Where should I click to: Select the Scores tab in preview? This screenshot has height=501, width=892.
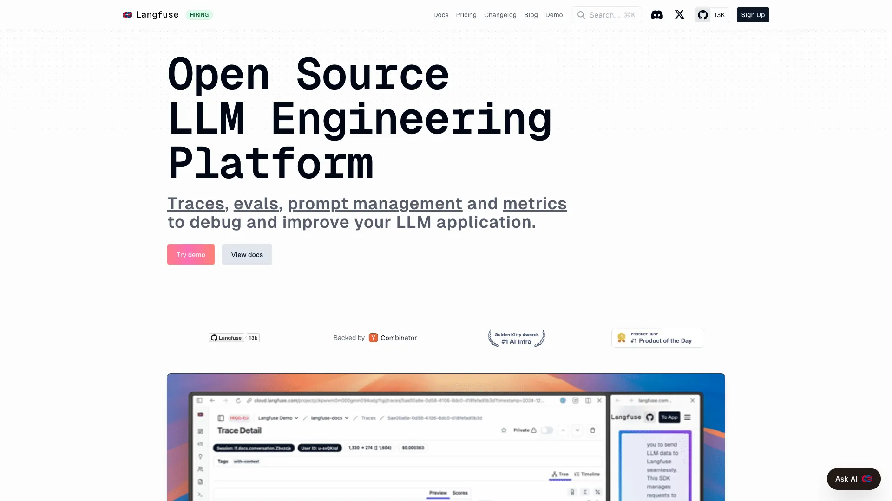(460, 493)
